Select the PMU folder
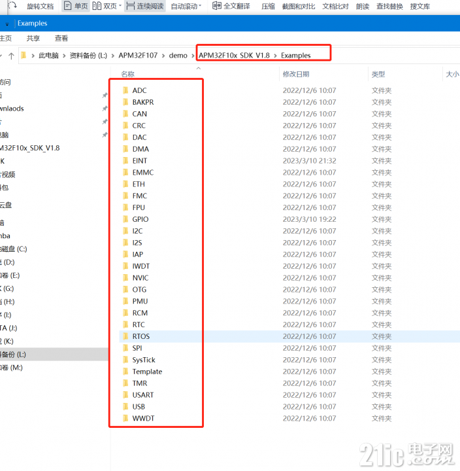Image resolution: width=460 pixels, height=471 pixels. coord(140,302)
